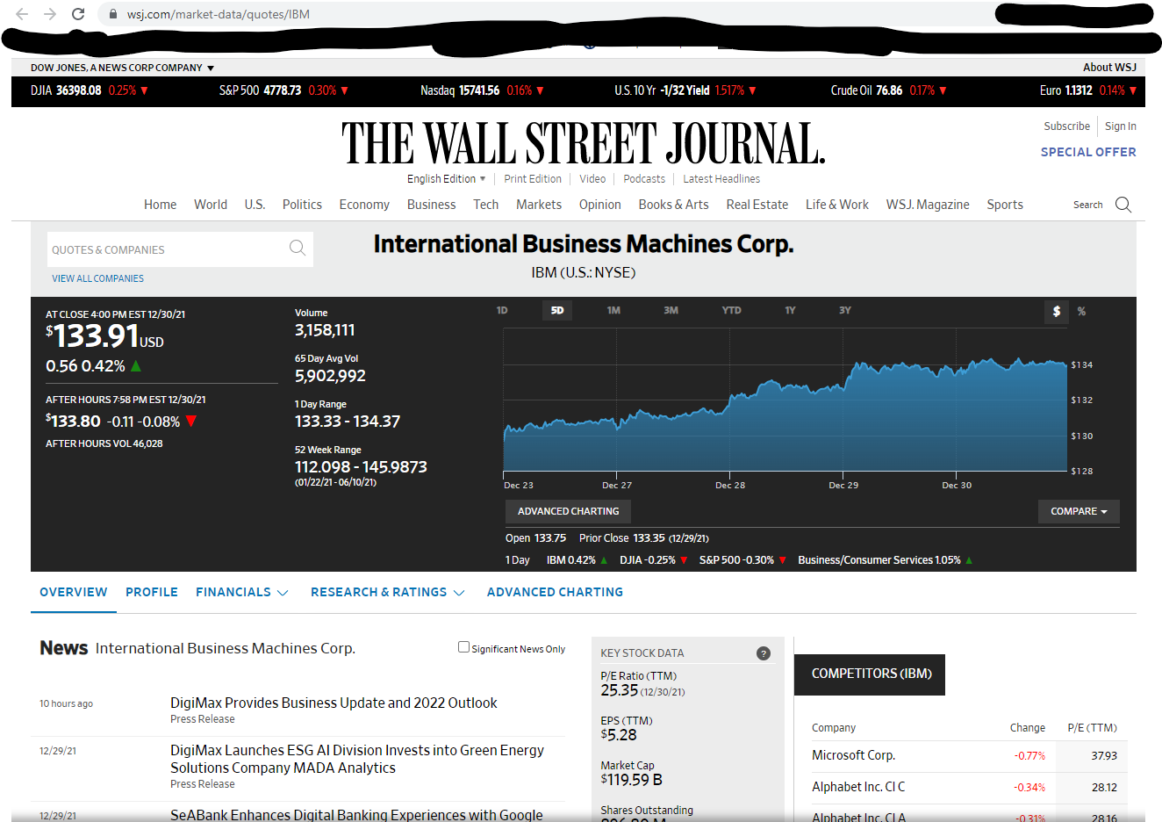
Task: Click the Crude Oil ticker quote
Action: 888,90
